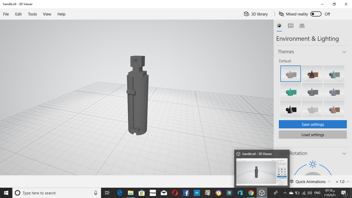Click the Save settings button
The image size is (352, 198).
(313, 124)
